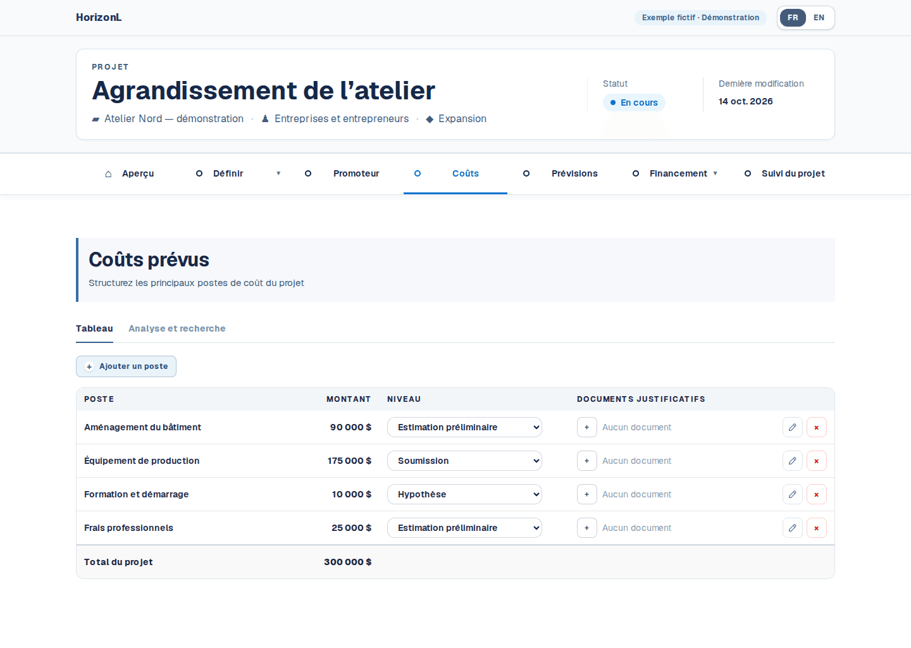
Task: Click the home icon beside Aperçu
Action: pyautogui.click(x=108, y=173)
